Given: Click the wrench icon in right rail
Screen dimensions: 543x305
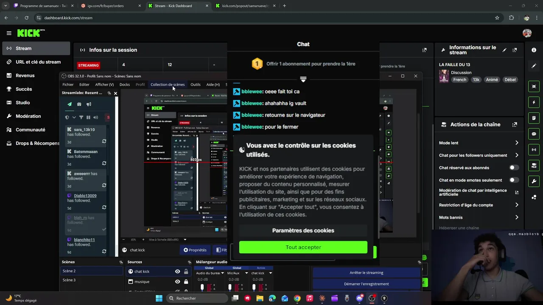Looking at the screenshot, I should (534, 181).
